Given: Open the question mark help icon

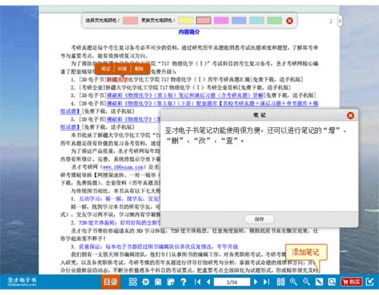Looking at the screenshot, I should [183, 282].
